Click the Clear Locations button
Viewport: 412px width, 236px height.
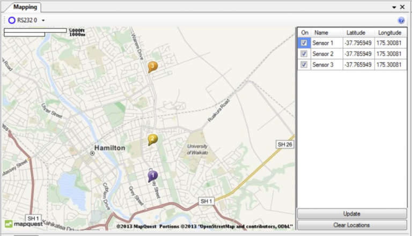click(352, 225)
